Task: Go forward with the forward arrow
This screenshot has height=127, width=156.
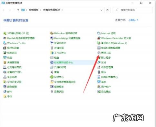Action: pos(10,10)
